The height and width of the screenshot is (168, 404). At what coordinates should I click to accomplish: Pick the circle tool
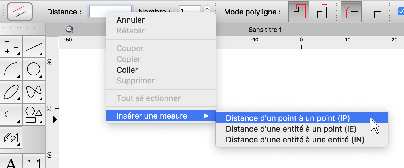34,69
